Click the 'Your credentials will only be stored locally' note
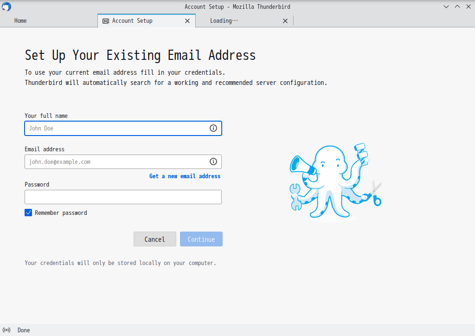 (120, 263)
